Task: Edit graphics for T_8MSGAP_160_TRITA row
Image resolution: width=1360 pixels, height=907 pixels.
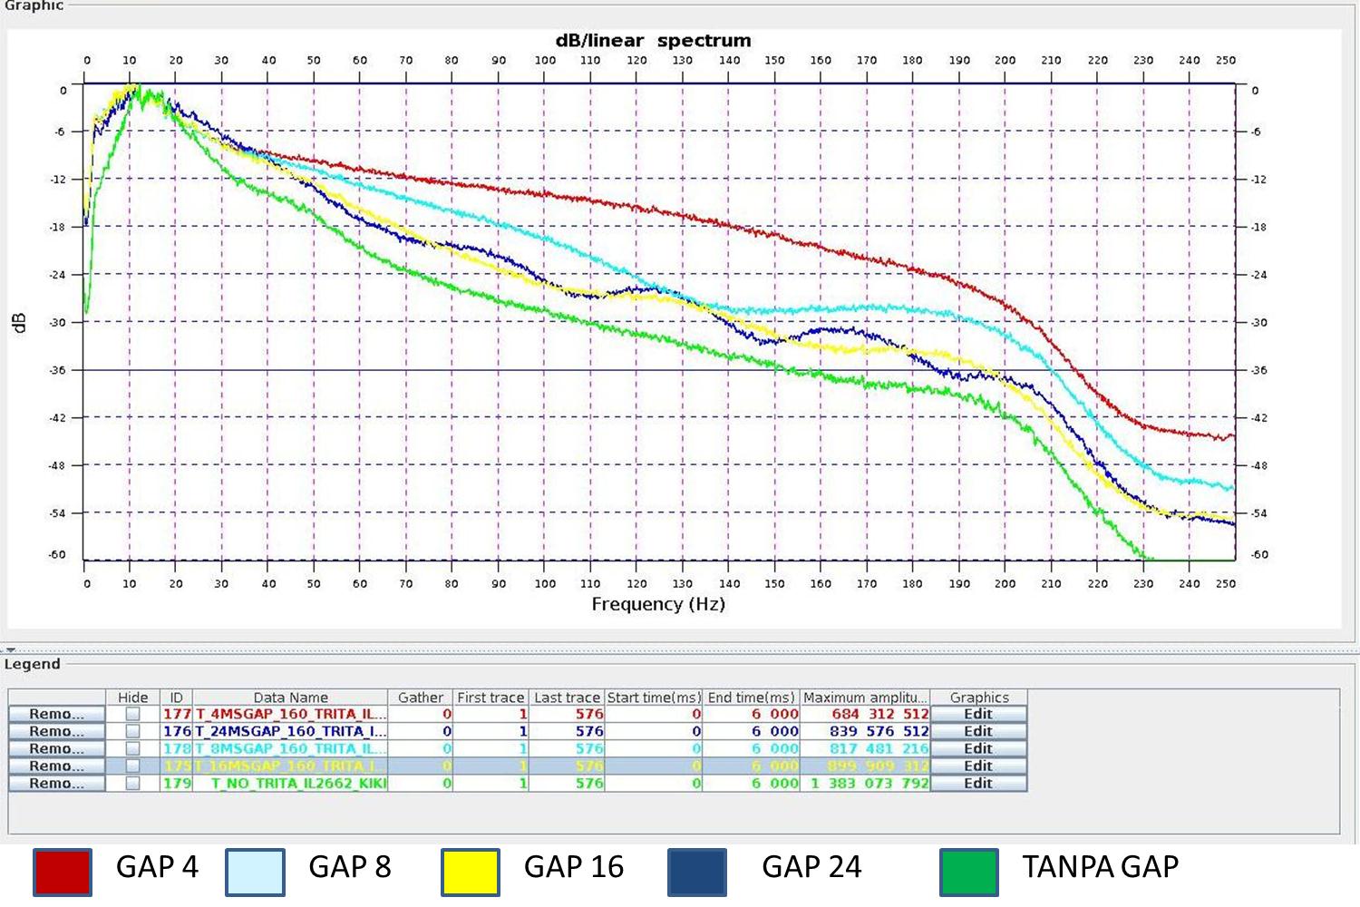Action: [x=977, y=748]
